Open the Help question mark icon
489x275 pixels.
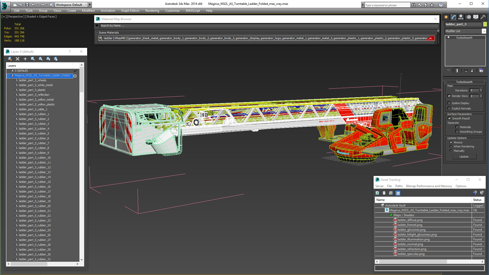point(441,5)
